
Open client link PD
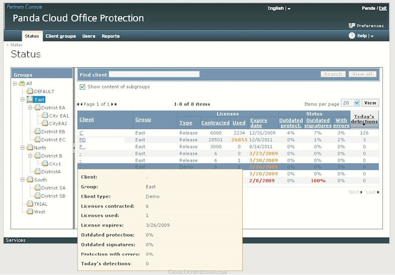(83, 140)
